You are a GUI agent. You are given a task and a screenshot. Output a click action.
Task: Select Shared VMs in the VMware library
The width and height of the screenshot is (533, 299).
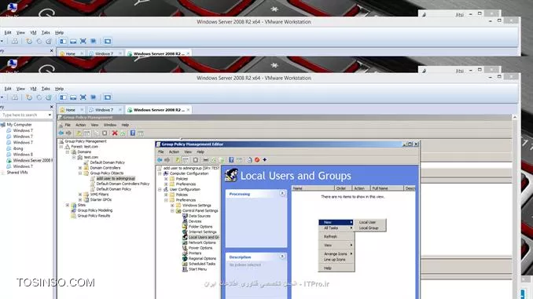17,173
